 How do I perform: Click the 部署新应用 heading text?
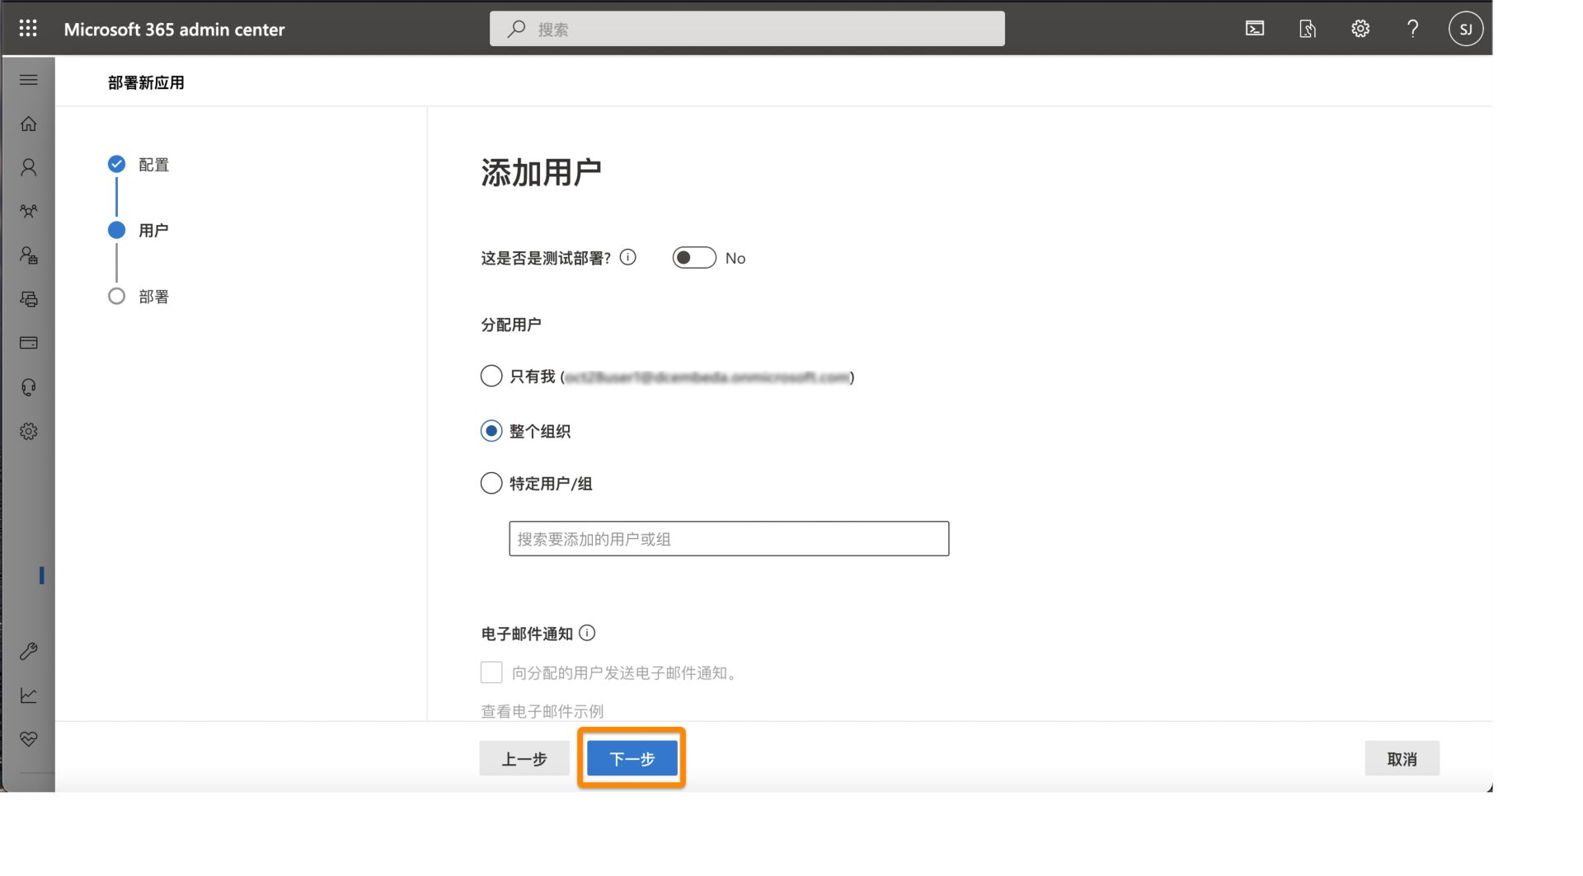pyautogui.click(x=146, y=82)
